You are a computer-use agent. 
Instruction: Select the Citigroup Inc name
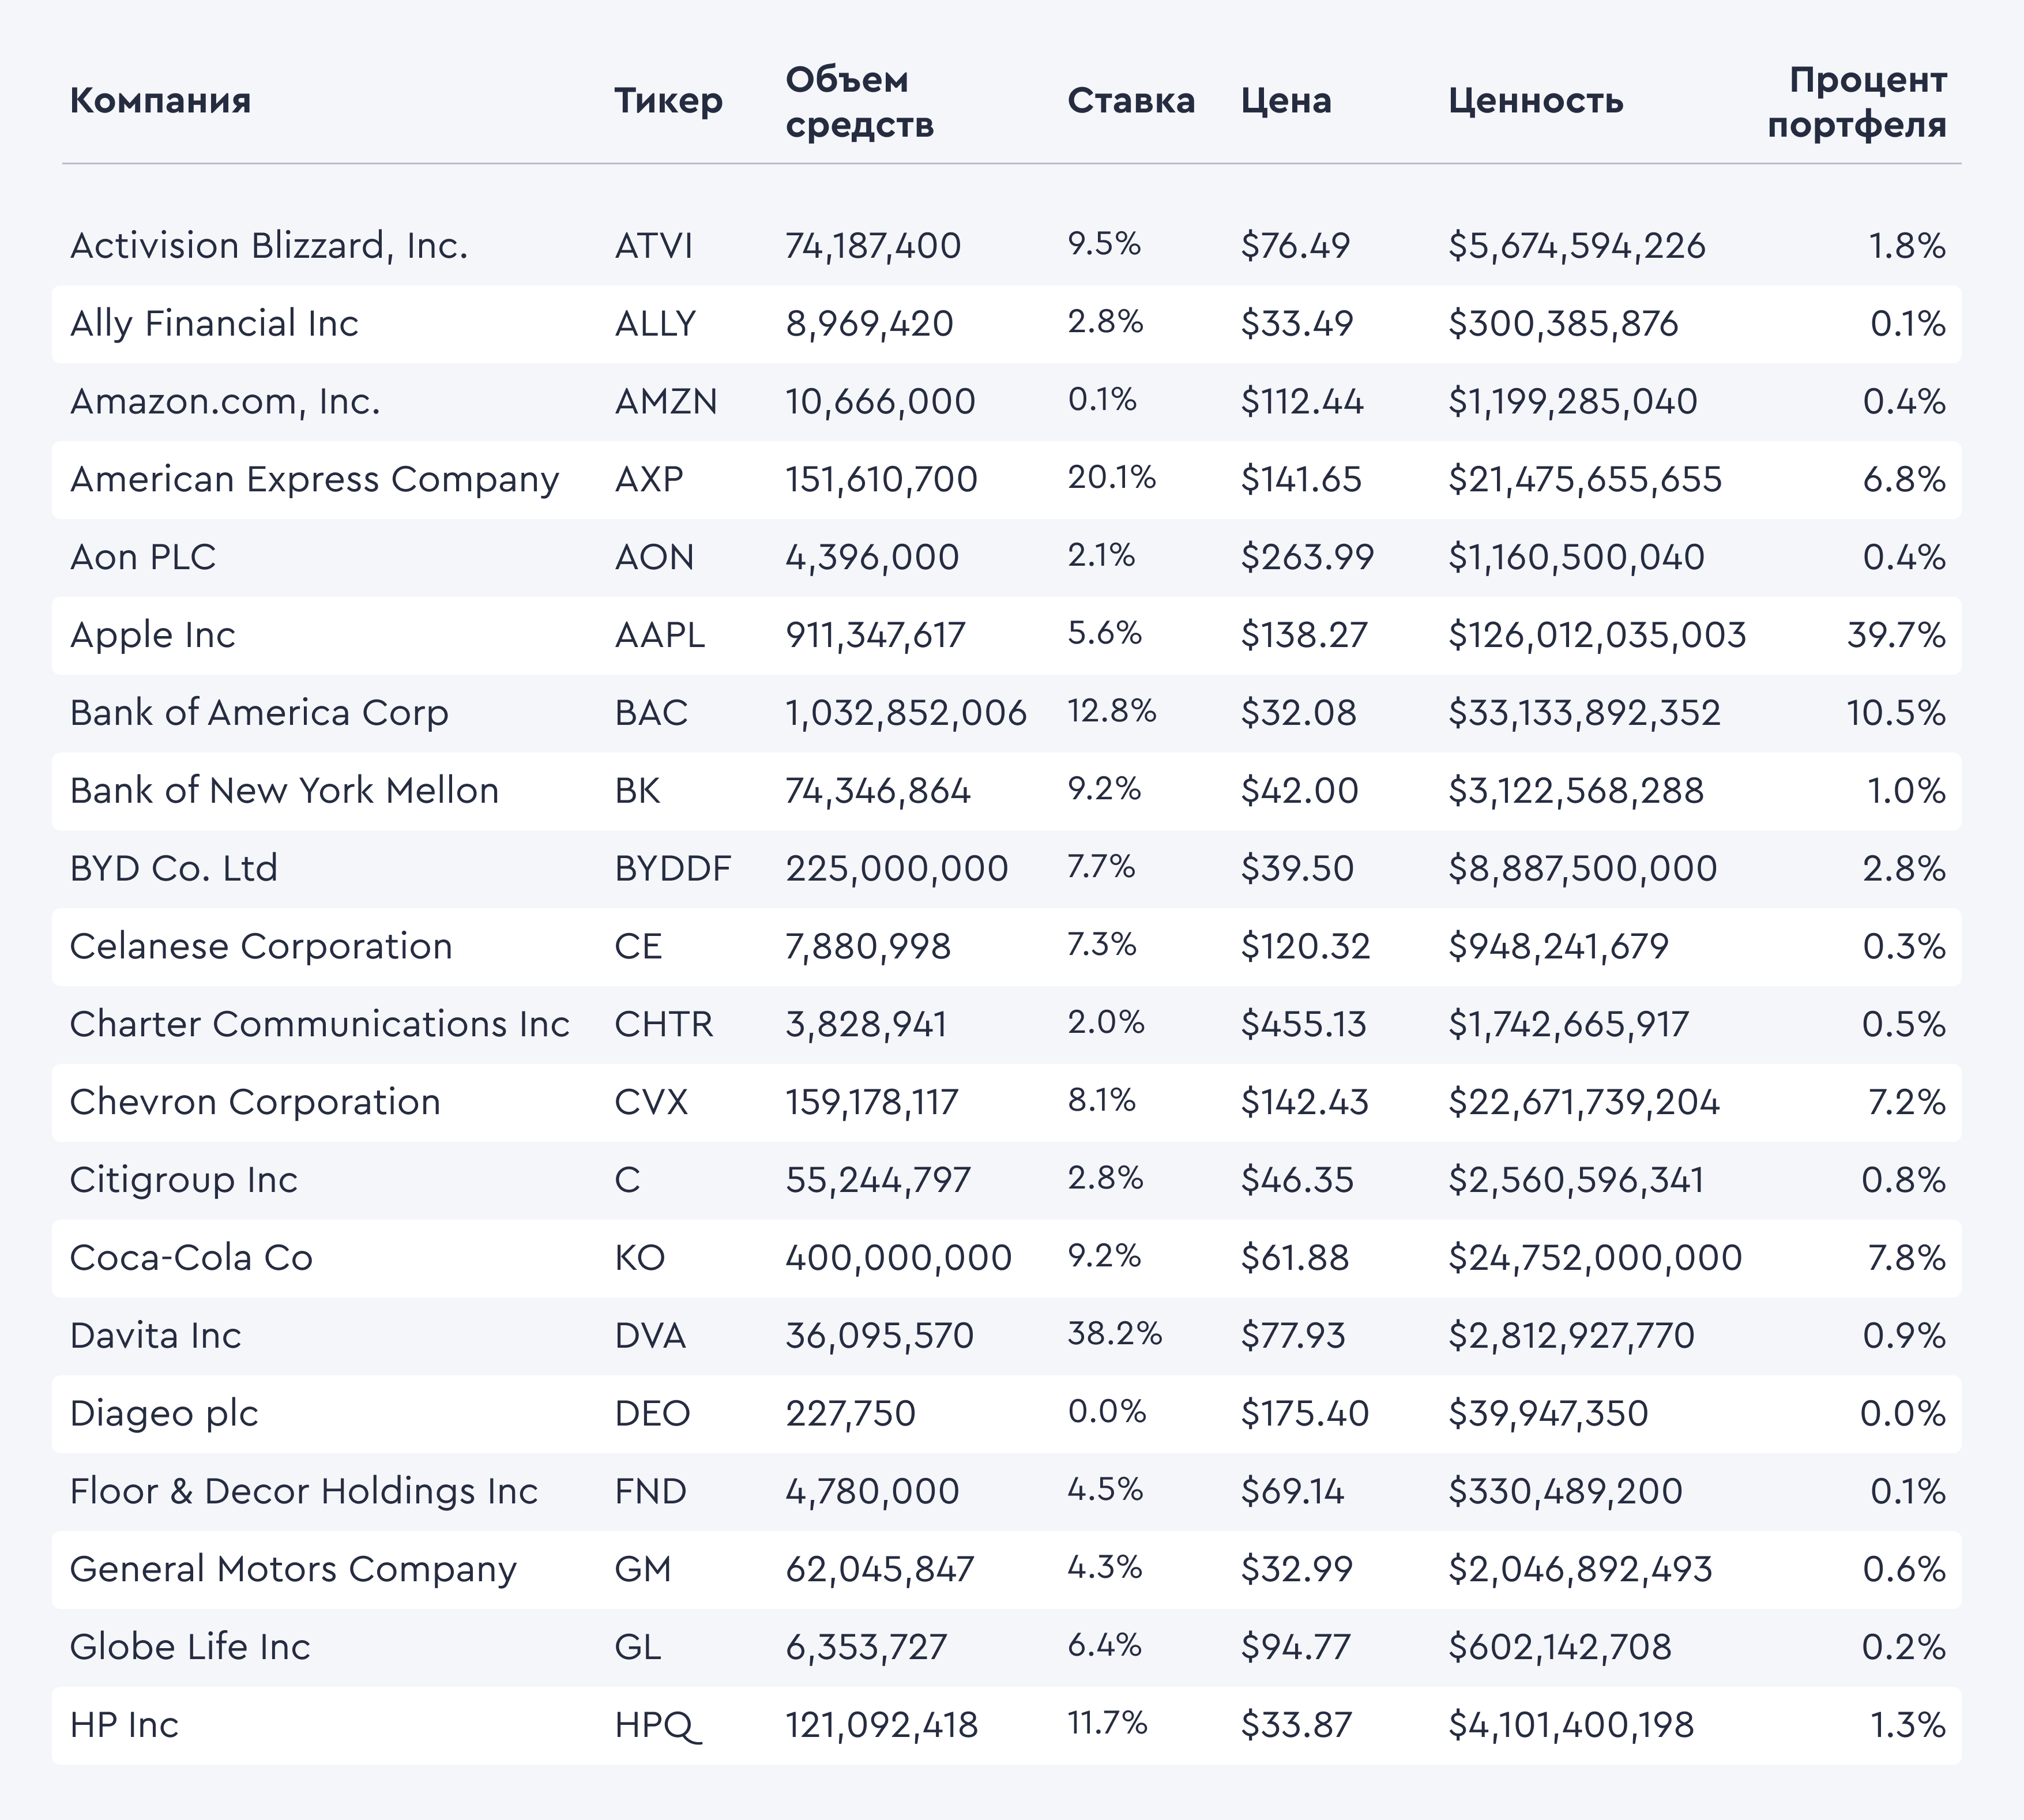pos(184,1181)
